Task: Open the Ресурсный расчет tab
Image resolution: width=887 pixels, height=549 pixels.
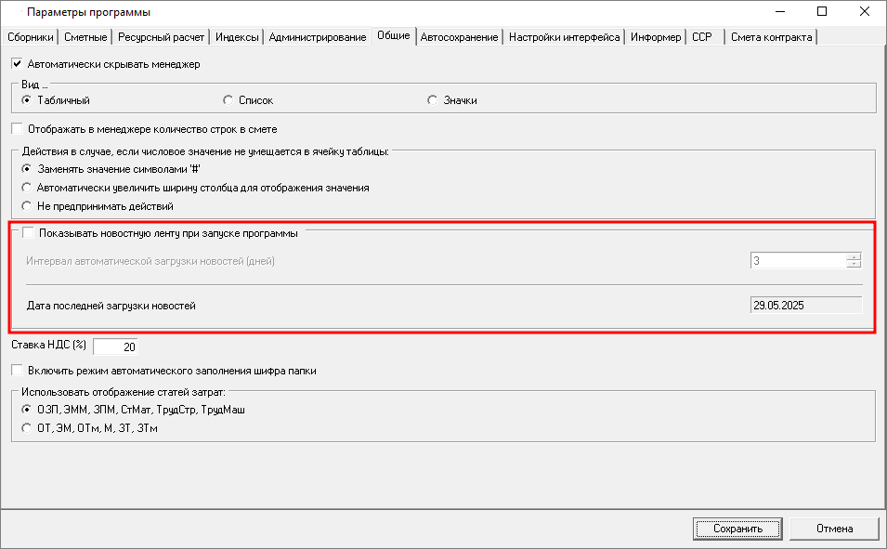Action: pos(163,37)
